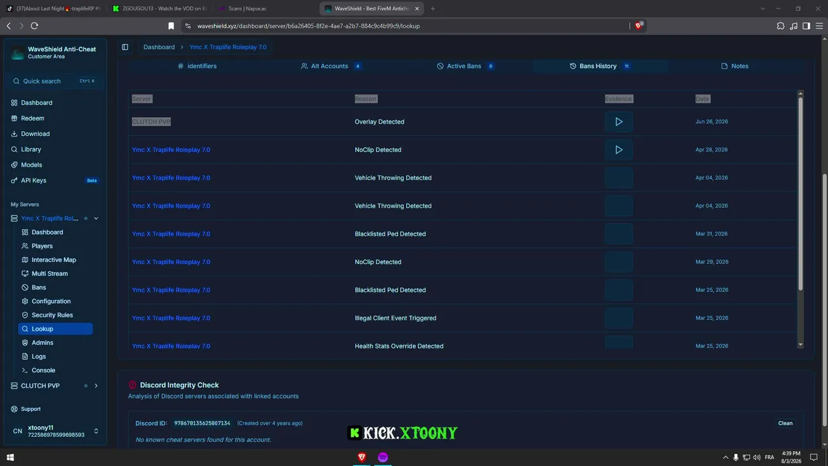Switch to the identifiers tab

click(197, 66)
